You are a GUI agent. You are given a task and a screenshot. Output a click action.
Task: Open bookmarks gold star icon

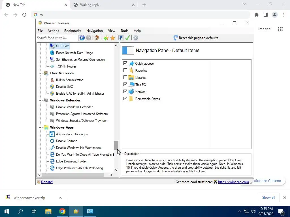click(x=113, y=38)
